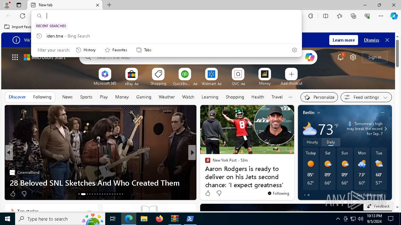Open the Microsoft 365 shortcut

[x=105, y=77]
